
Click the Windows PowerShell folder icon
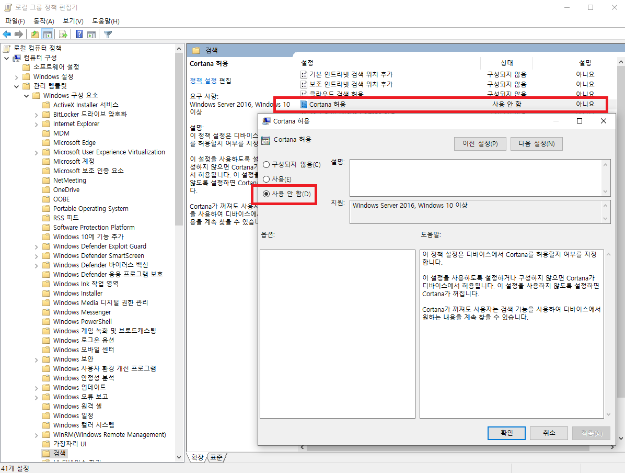46,321
